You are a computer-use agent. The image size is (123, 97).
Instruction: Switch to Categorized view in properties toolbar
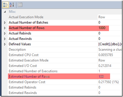[5, 5]
